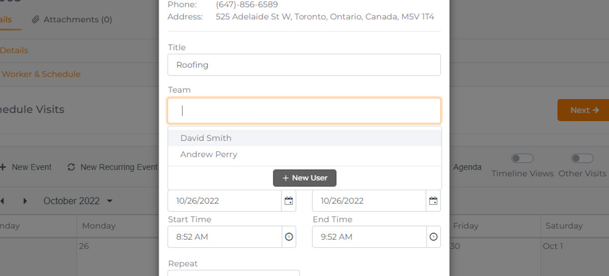Expand the Worker & Schedule section
The width and height of the screenshot is (609, 276).
click(x=41, y=74)
